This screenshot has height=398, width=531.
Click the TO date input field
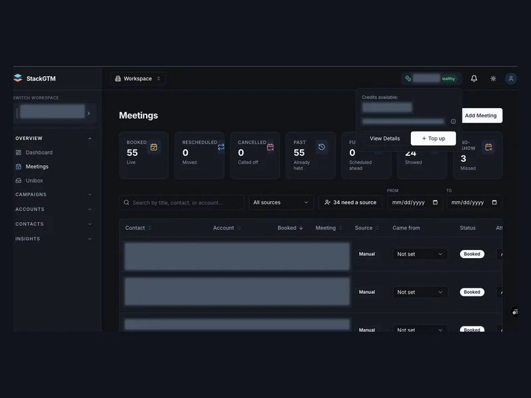coord(474,202)
